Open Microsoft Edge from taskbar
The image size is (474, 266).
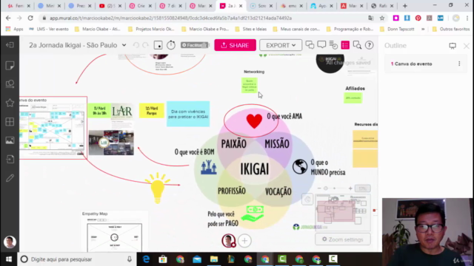tap(146, 259)
